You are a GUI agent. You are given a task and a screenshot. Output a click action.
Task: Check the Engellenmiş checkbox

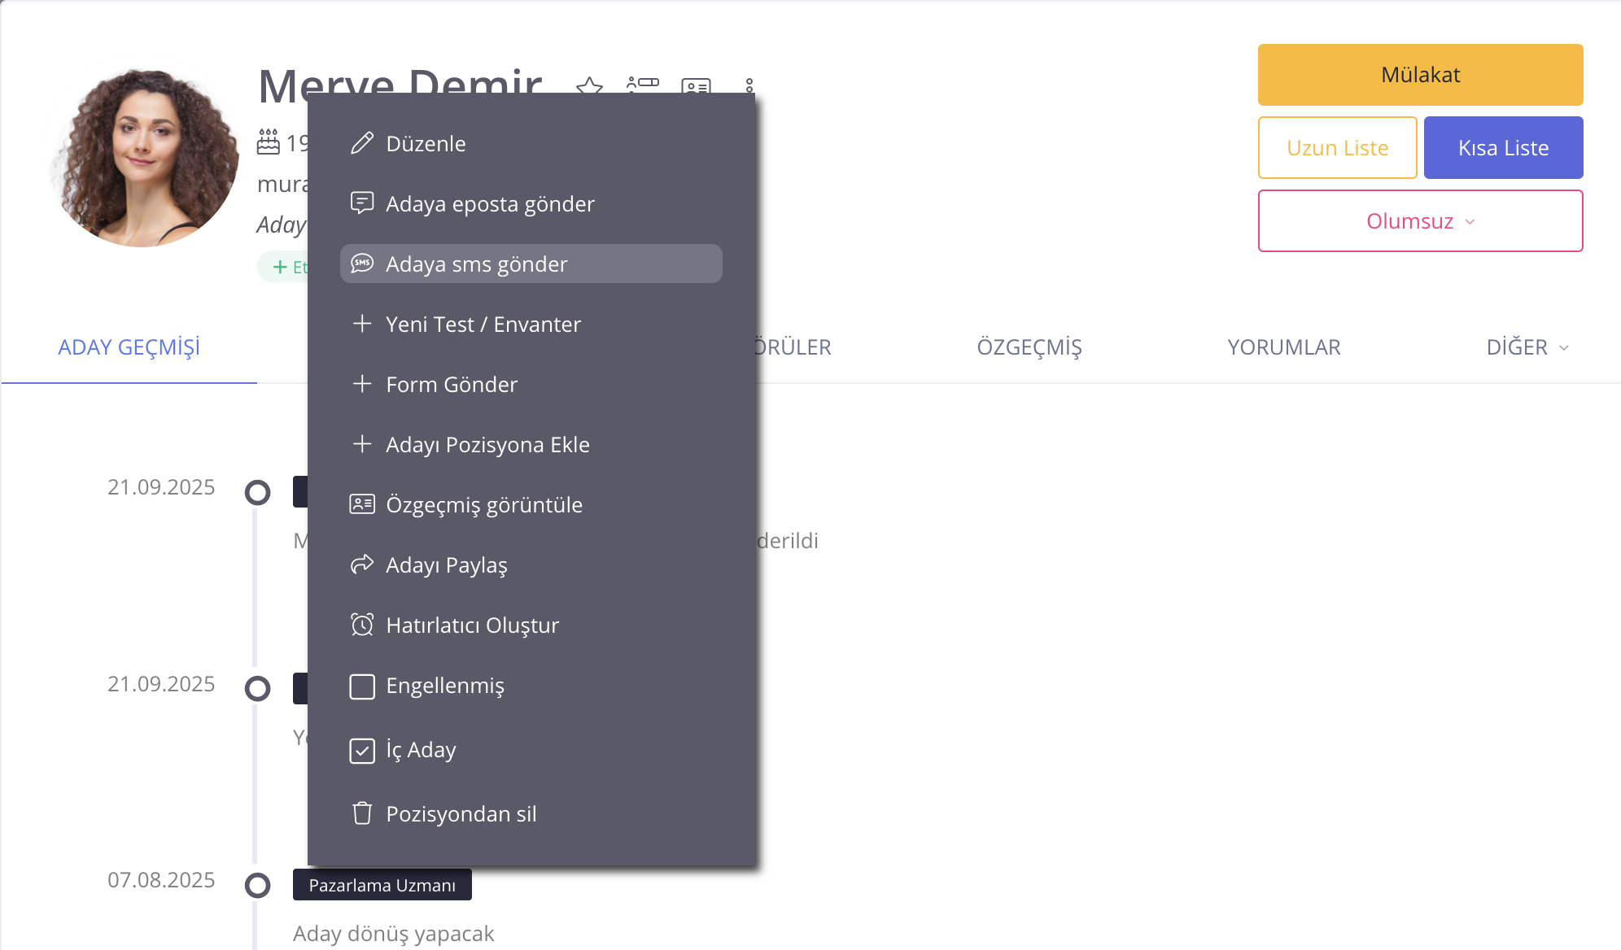(362, 686)
